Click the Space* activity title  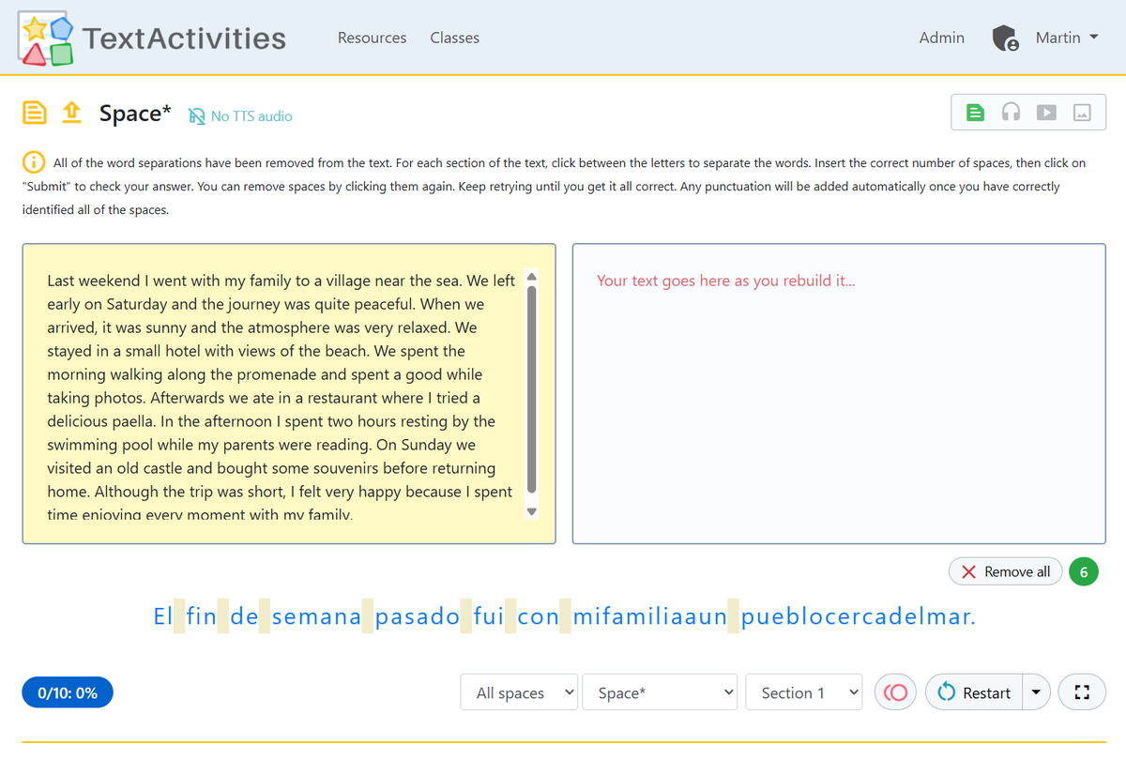(x=135, y=114)
